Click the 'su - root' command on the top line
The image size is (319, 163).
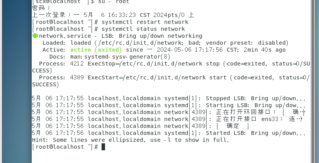coord(112,2)
